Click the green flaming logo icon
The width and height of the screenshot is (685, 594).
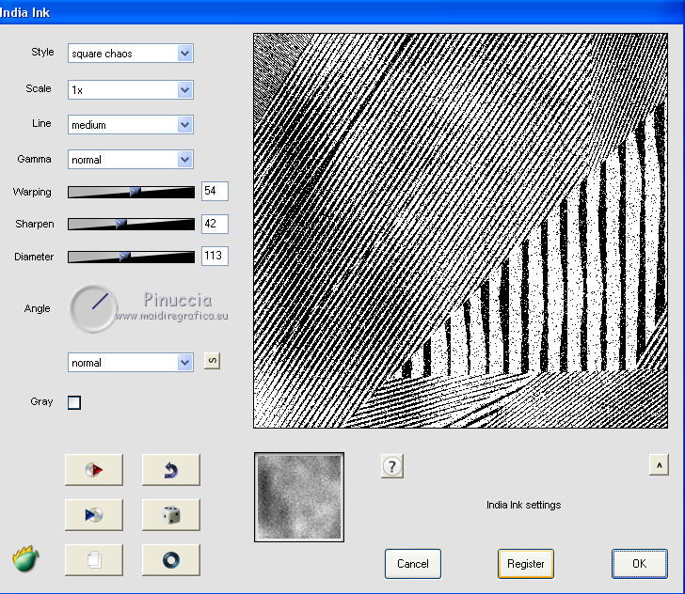pyautogui.click(x=25, y=559)
